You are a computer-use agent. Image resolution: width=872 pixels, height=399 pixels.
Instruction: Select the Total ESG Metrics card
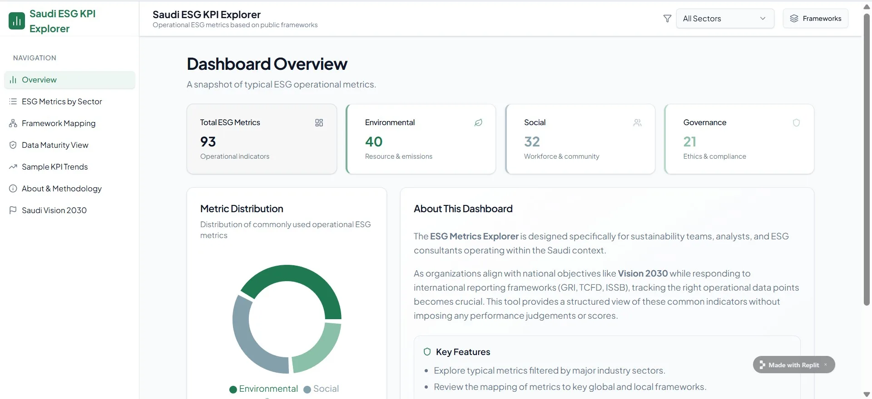[262, 139]
